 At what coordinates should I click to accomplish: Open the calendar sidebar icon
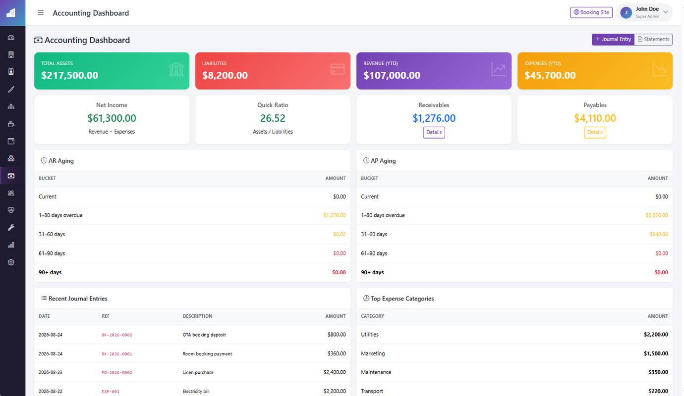11,141
